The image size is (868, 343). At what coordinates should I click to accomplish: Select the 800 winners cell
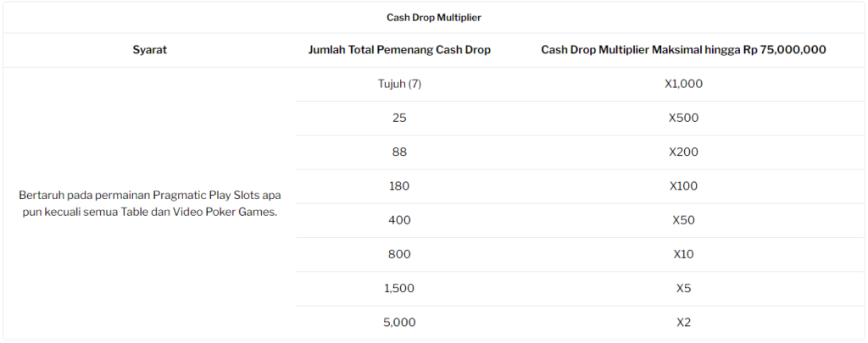(399, 254)
